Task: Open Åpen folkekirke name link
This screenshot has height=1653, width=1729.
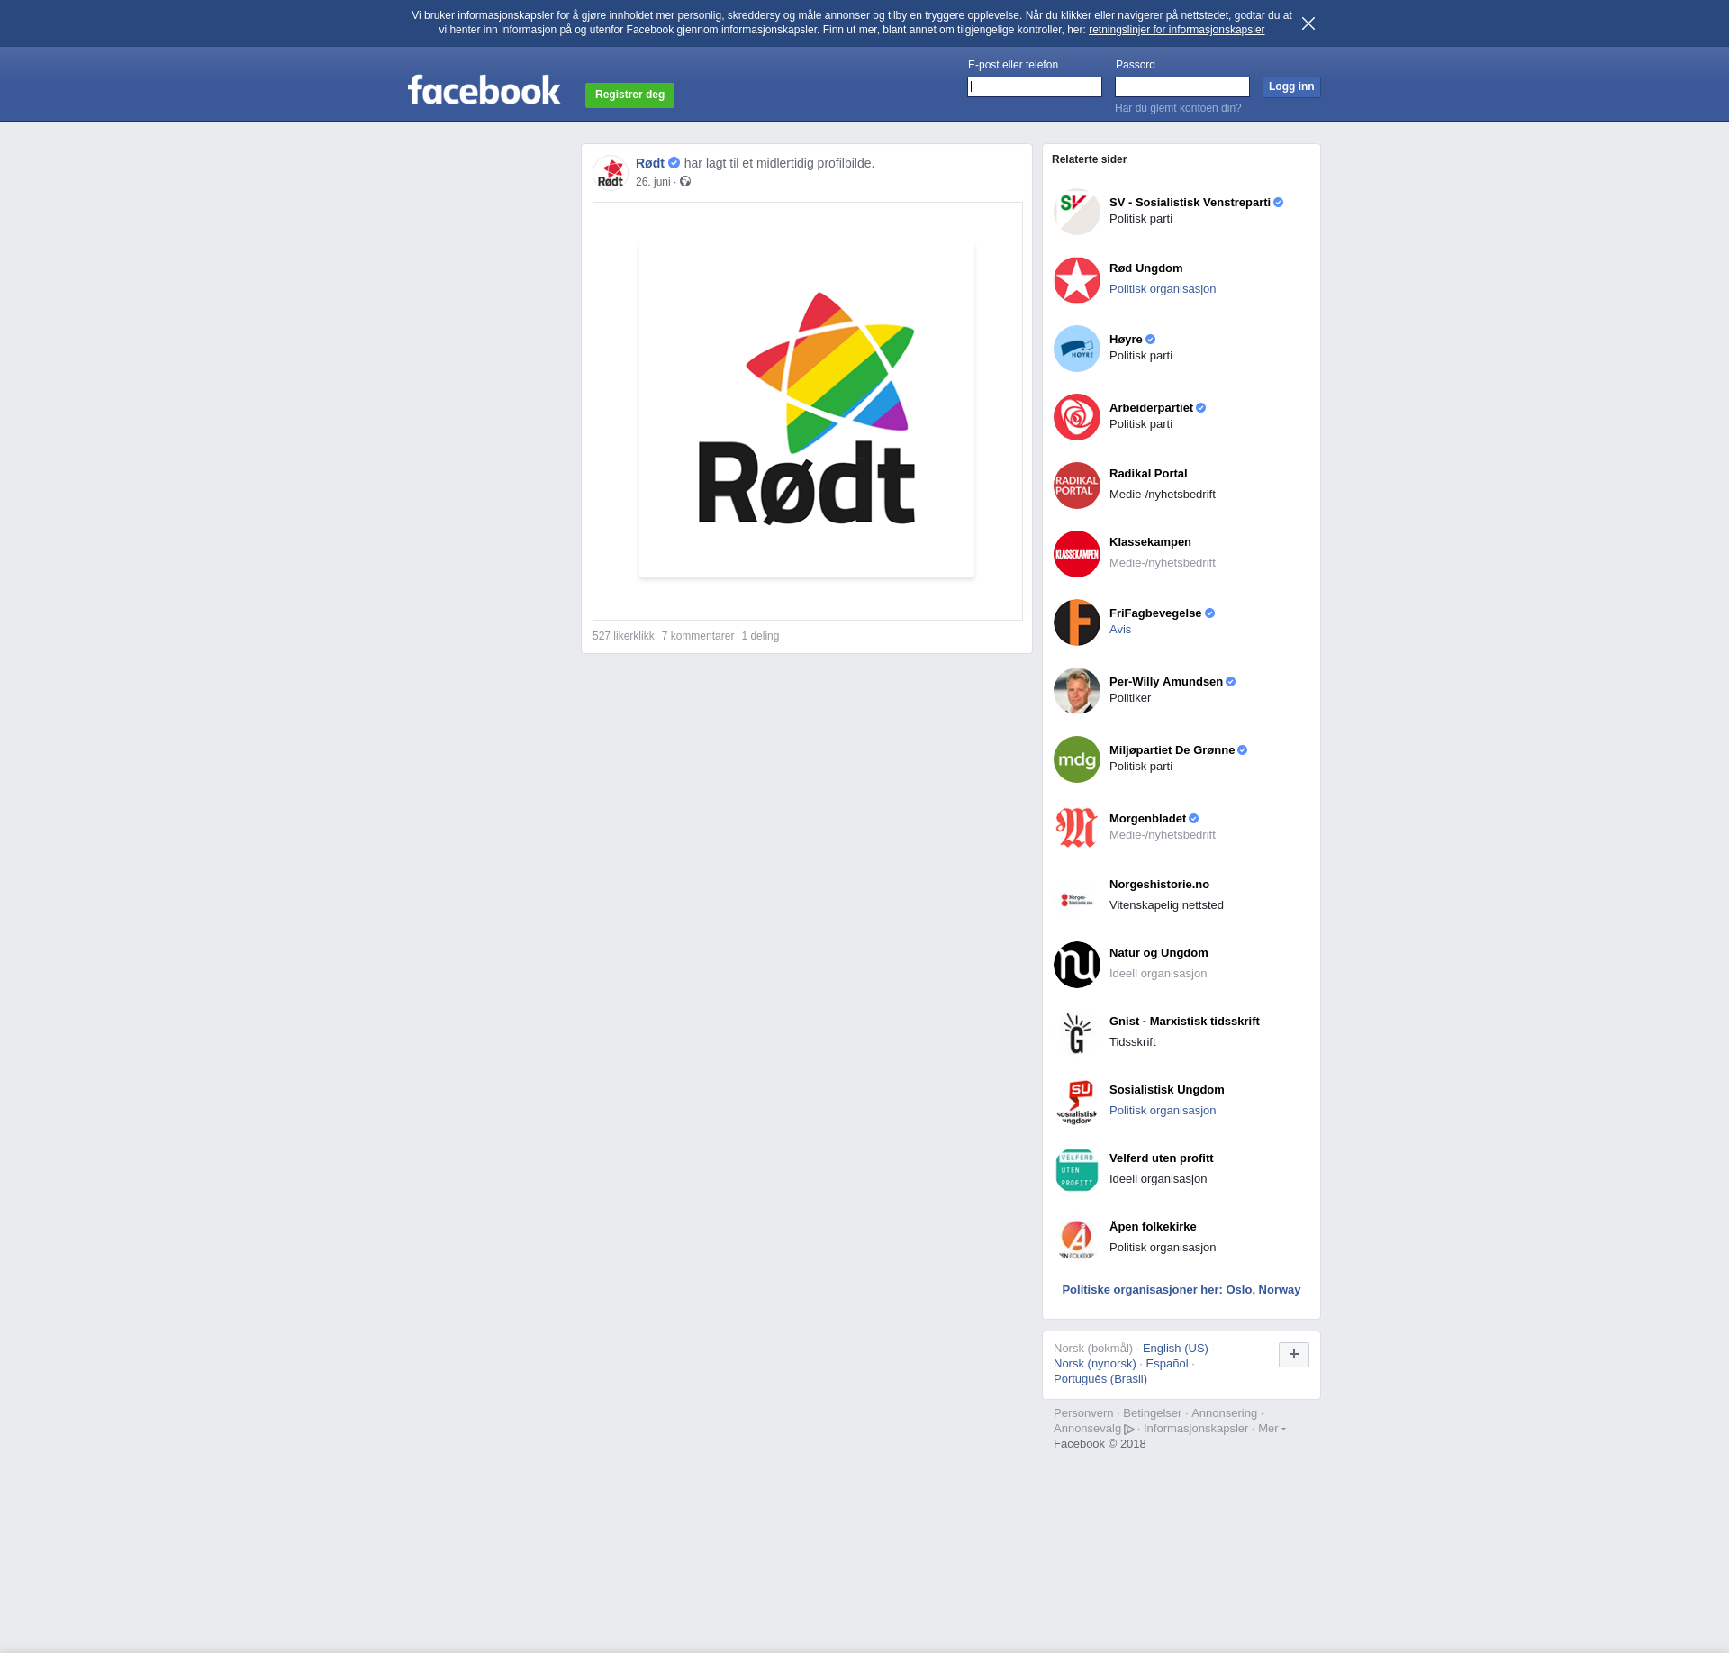Action: tap(1153, 1227)
